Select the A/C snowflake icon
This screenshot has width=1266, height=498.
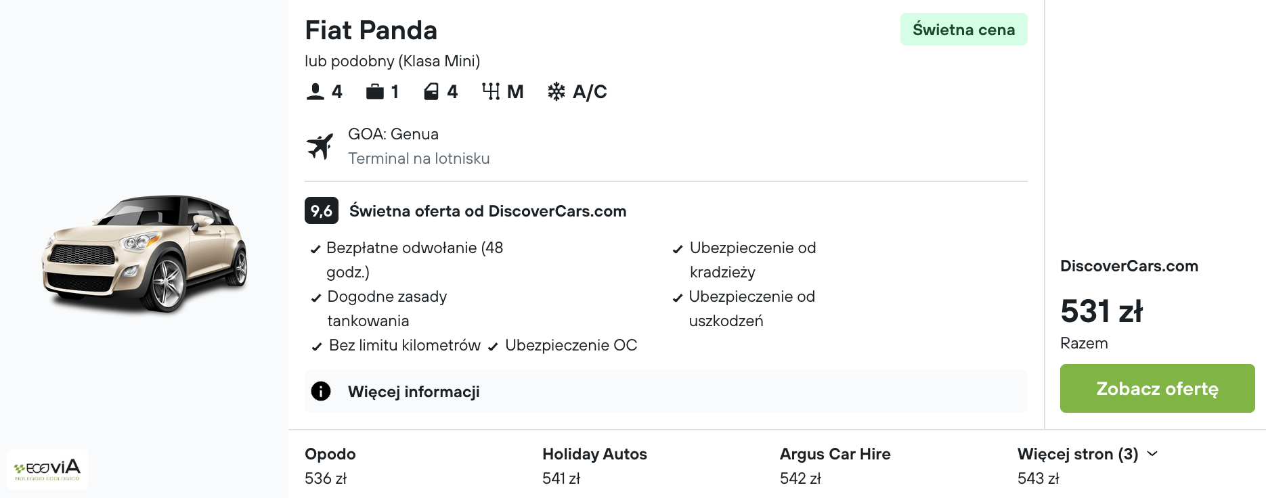click(x=556, y=91)
